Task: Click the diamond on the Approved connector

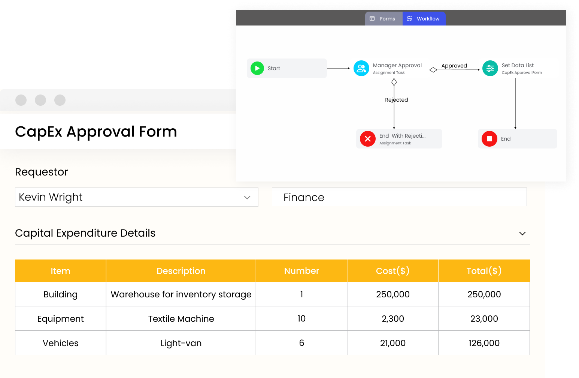Action: click(433, 70)
